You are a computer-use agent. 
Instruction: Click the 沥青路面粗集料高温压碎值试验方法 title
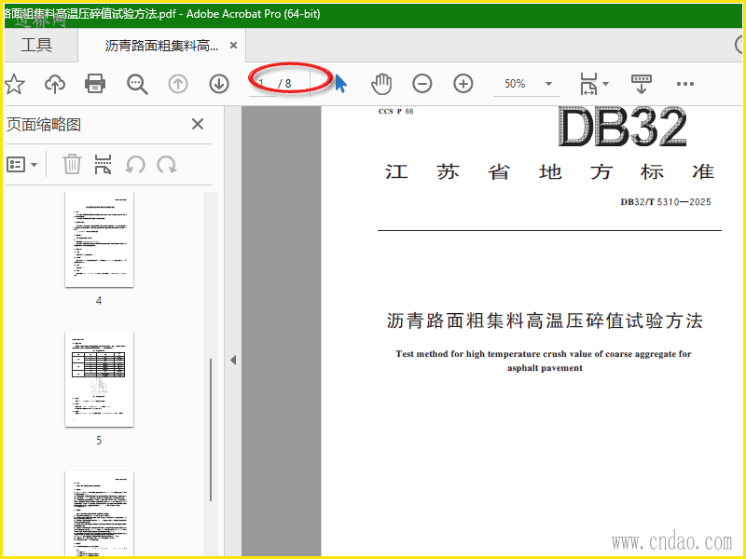coord(545,320)
